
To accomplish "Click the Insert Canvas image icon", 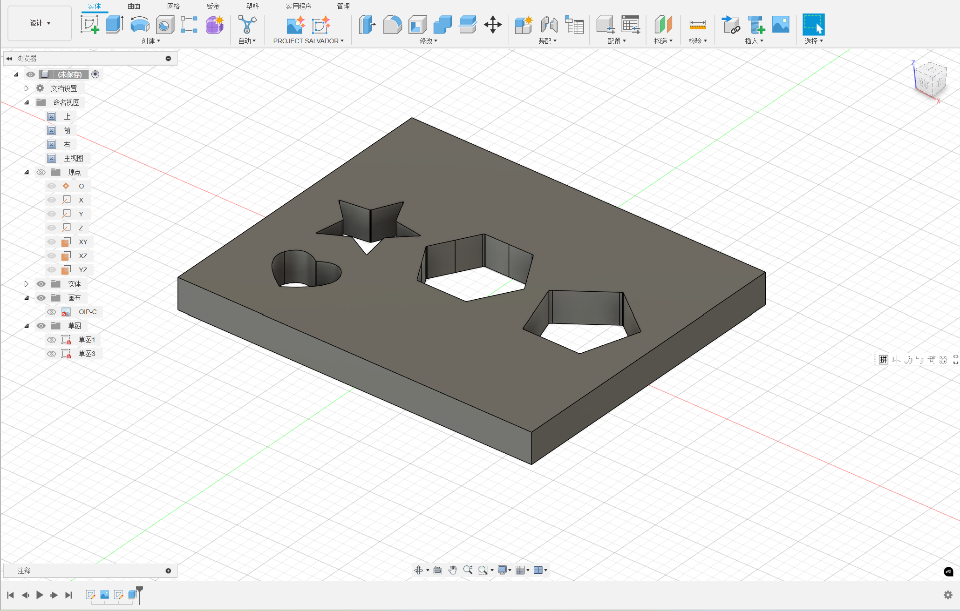I will (781, 25).
